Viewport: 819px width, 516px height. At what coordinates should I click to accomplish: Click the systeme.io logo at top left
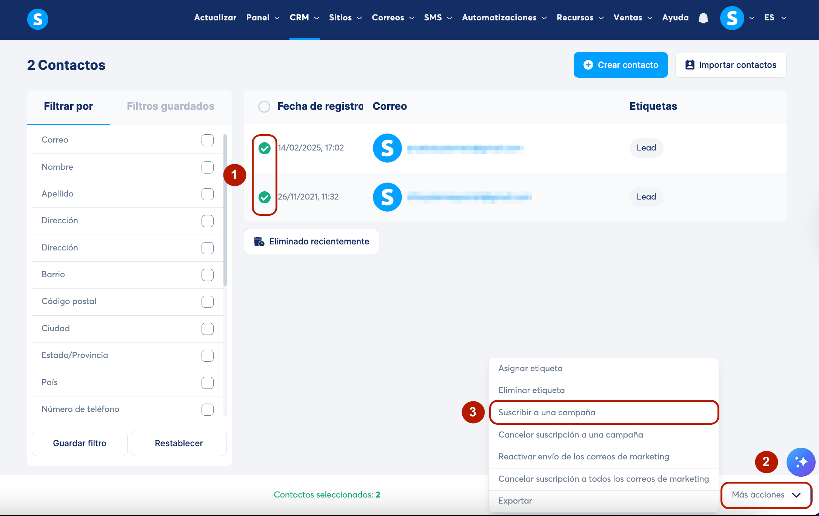[38, 19]
